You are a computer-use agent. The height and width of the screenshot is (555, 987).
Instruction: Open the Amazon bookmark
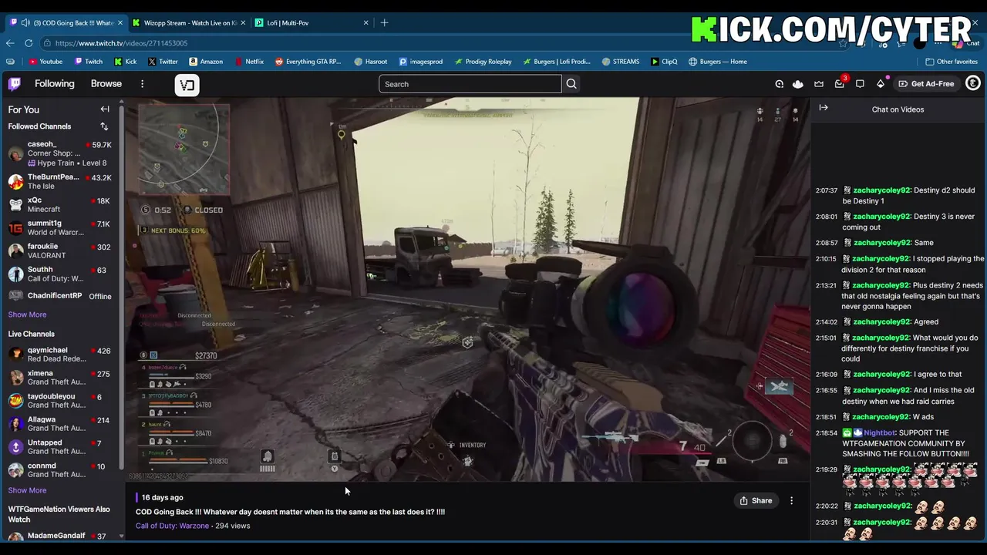pos(206,62)
